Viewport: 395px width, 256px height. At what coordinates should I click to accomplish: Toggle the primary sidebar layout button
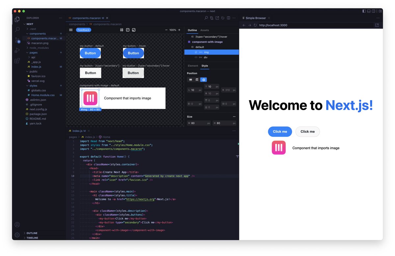[x=364, y=11]
